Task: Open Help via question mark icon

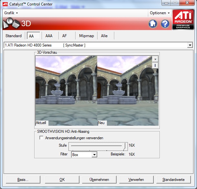Action: pyautogui.click(x=165, y=24)
